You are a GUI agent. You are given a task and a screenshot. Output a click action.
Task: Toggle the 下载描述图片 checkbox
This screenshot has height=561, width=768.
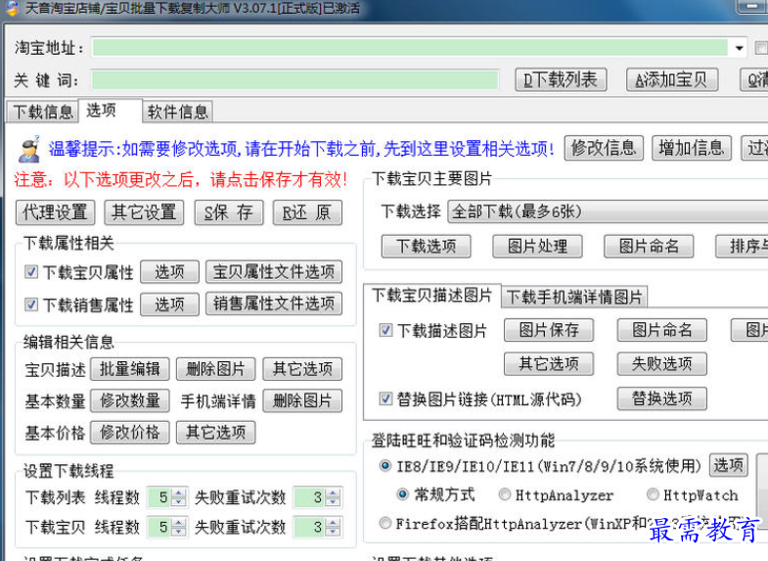point(385,330)
